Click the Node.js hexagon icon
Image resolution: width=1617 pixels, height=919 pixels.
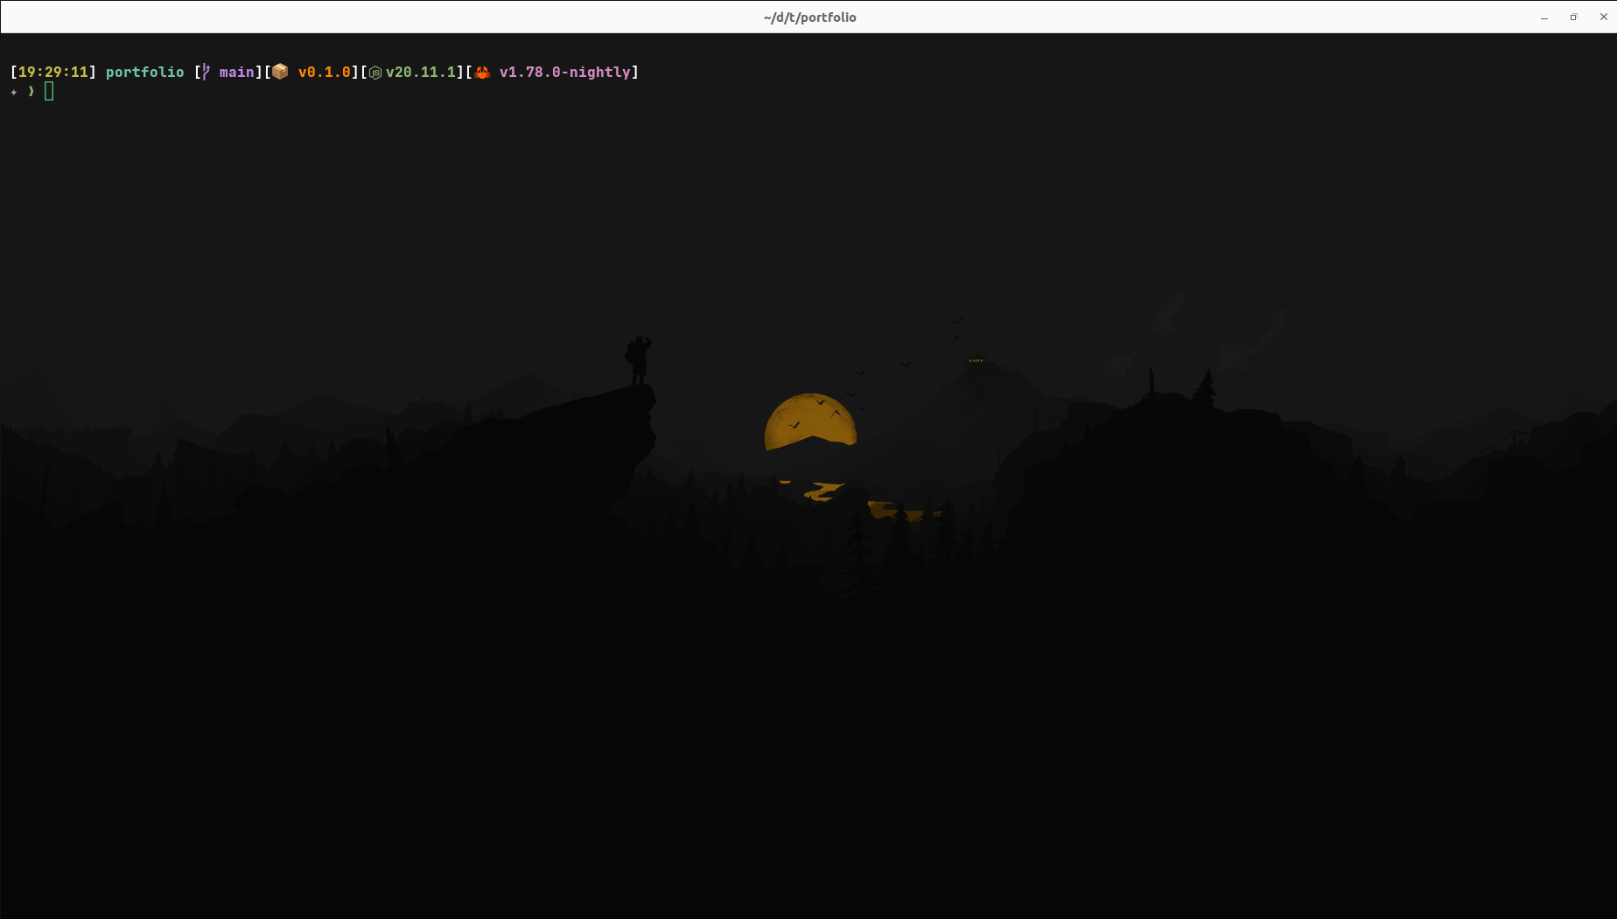point(375,73)
